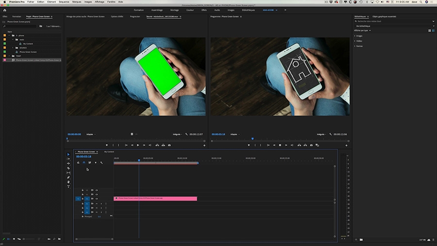Viewport: 437px width, 246px height.
Task: Select the Ripple Edit tool
Action: click(x=68, y=163)
